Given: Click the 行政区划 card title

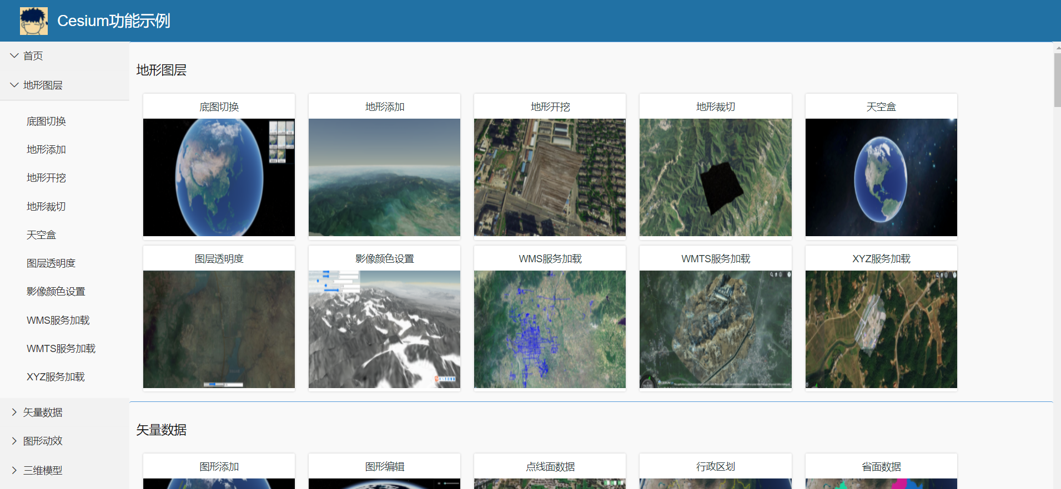Looking at the screenshot, I should pyautogui.click(x=715, y=467).
